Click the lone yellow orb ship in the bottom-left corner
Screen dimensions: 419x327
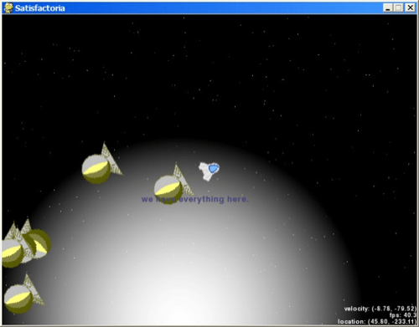[23, 294]
